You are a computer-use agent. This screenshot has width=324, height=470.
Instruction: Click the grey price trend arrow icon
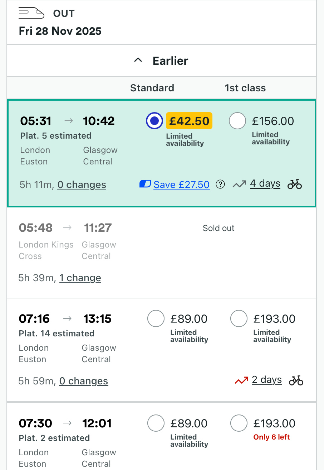[239, 184]
